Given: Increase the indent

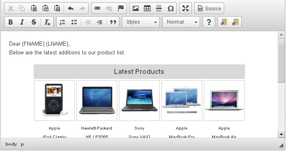Looking at the screenshot, I should [x=99, y=22].
